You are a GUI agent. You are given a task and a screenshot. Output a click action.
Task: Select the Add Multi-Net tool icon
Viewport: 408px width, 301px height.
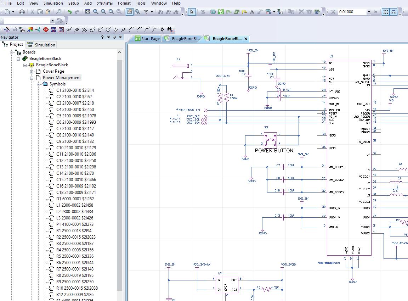(x=237, y=12)
